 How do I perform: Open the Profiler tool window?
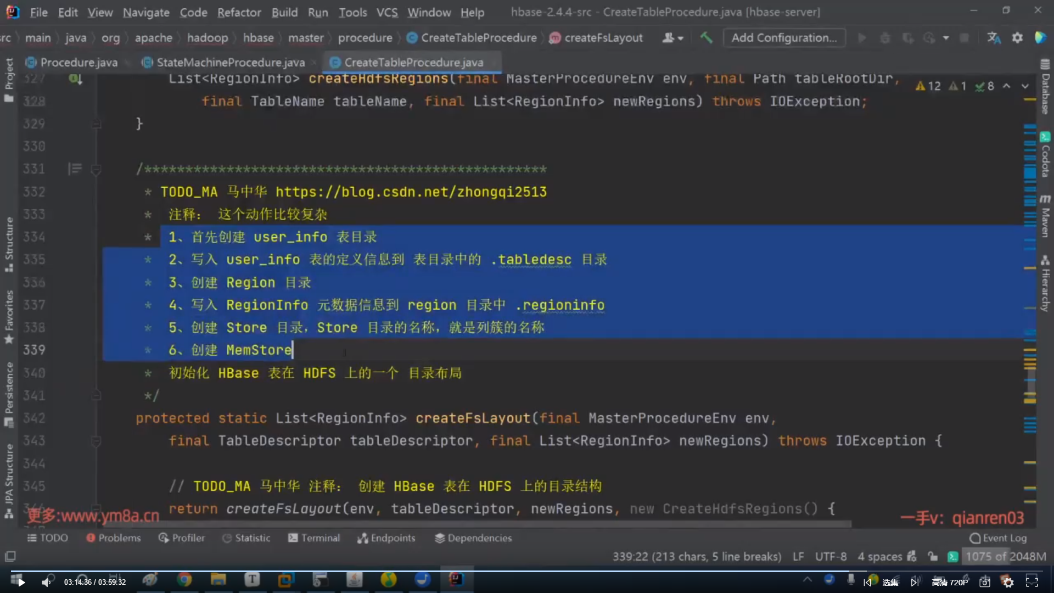(181, 538)
